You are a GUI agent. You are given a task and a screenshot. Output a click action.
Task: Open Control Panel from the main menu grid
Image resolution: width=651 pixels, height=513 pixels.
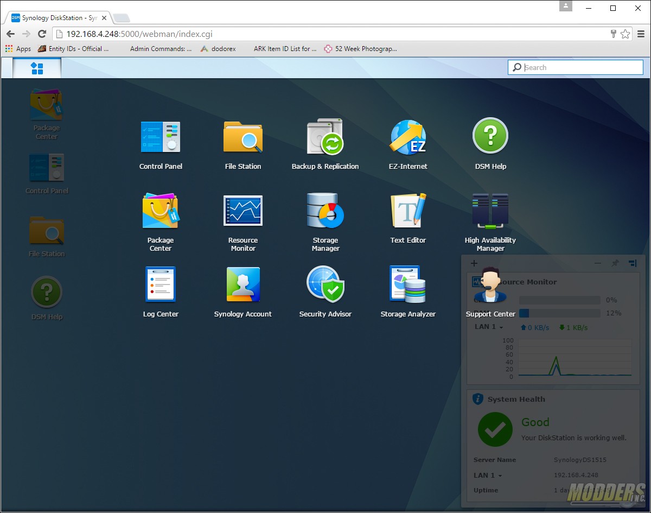point(161,144)
